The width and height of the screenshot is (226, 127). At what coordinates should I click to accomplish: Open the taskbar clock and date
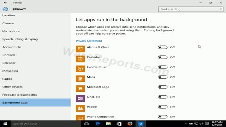217,124
